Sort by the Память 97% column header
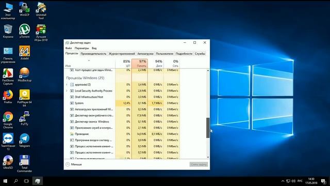 pyautogui.click(x=140, y=63)
